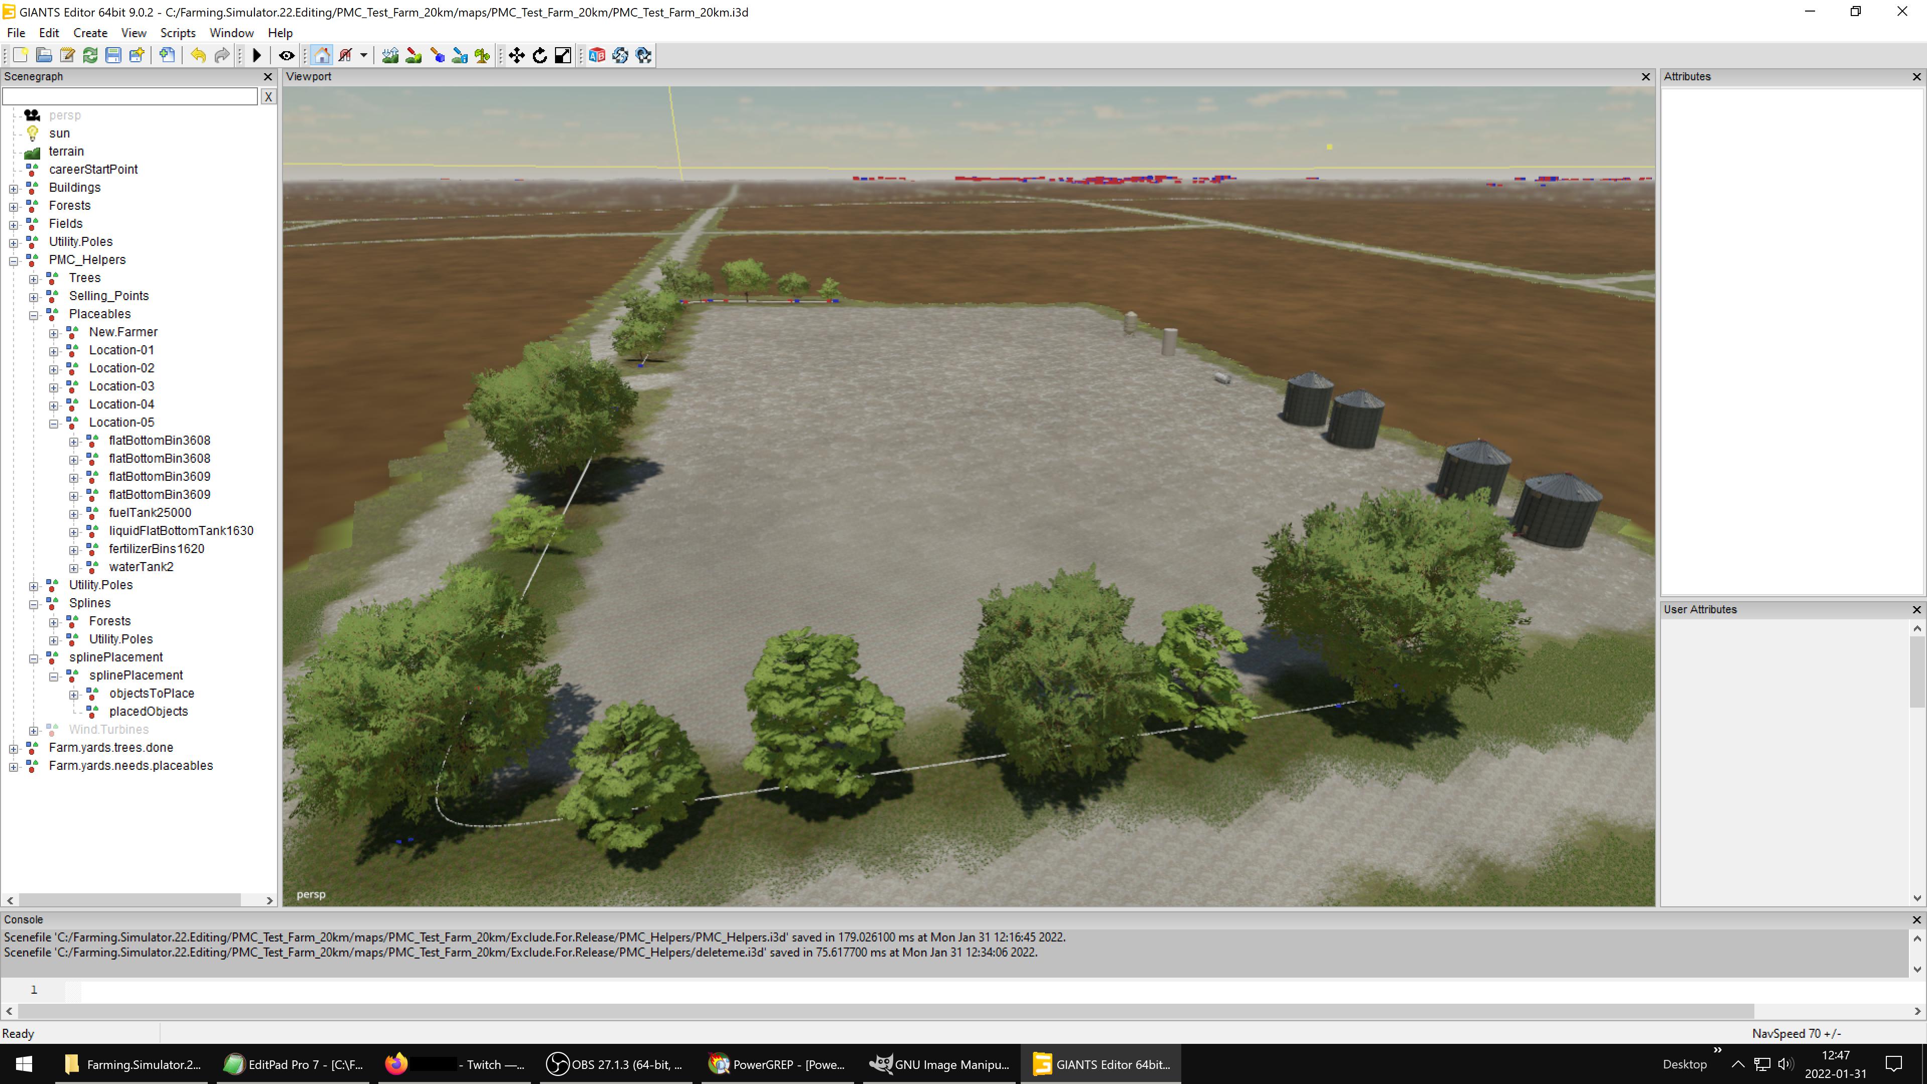Select the terrain sculpt mode icon
The height and width of the screenshot is (1084, 1927).
[x=390, y=55]
